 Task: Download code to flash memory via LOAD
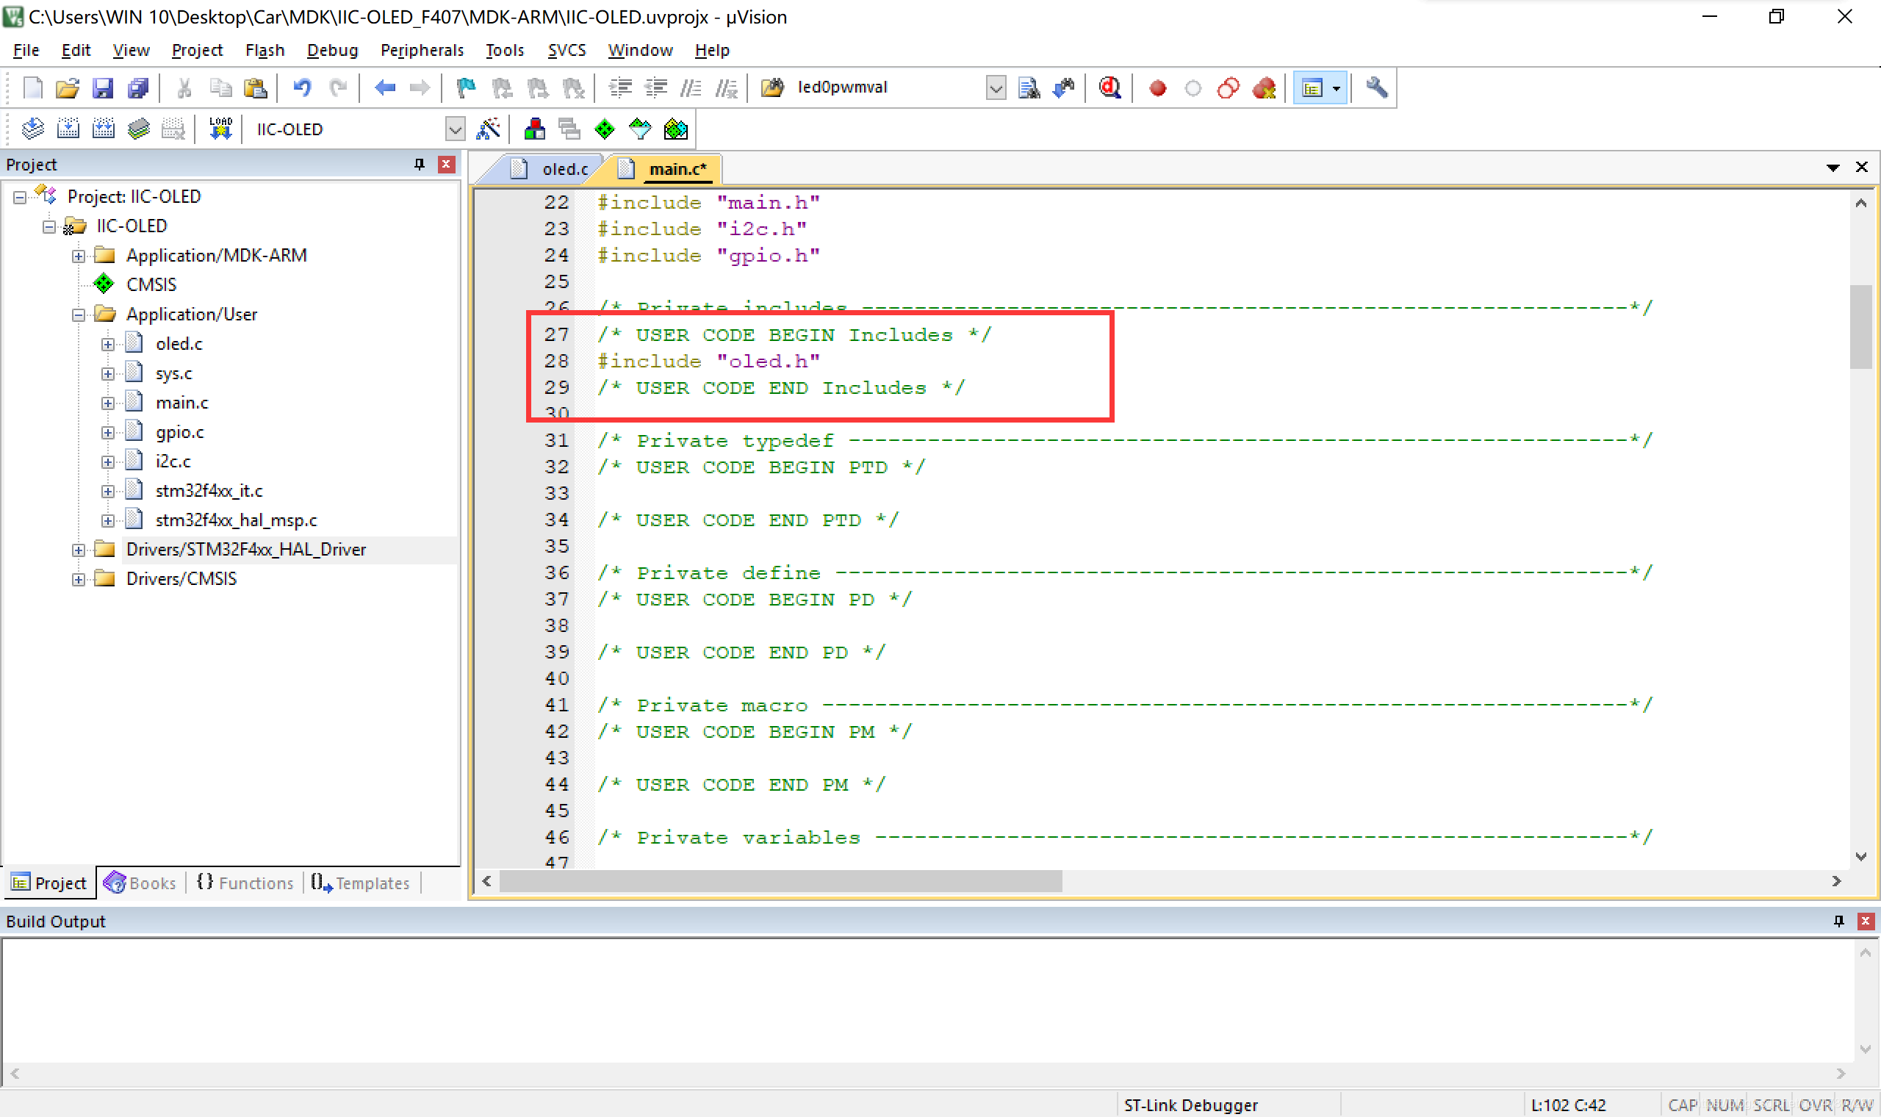click(219, 128)
